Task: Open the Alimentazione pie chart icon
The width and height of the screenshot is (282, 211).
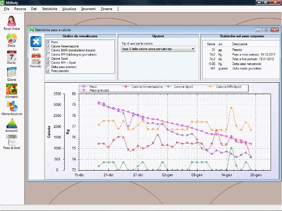Action: coord(11,106)
